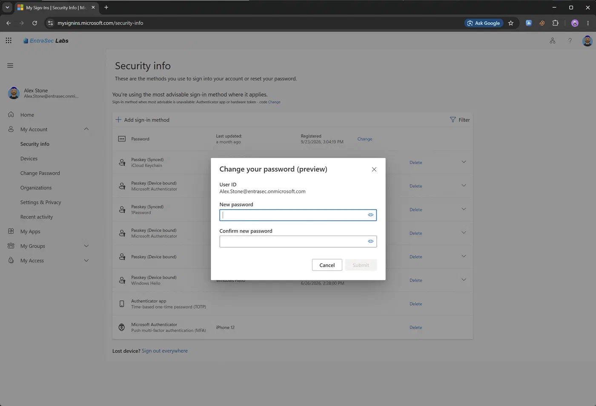Open the app launcher grid icon

click(9, 40)
